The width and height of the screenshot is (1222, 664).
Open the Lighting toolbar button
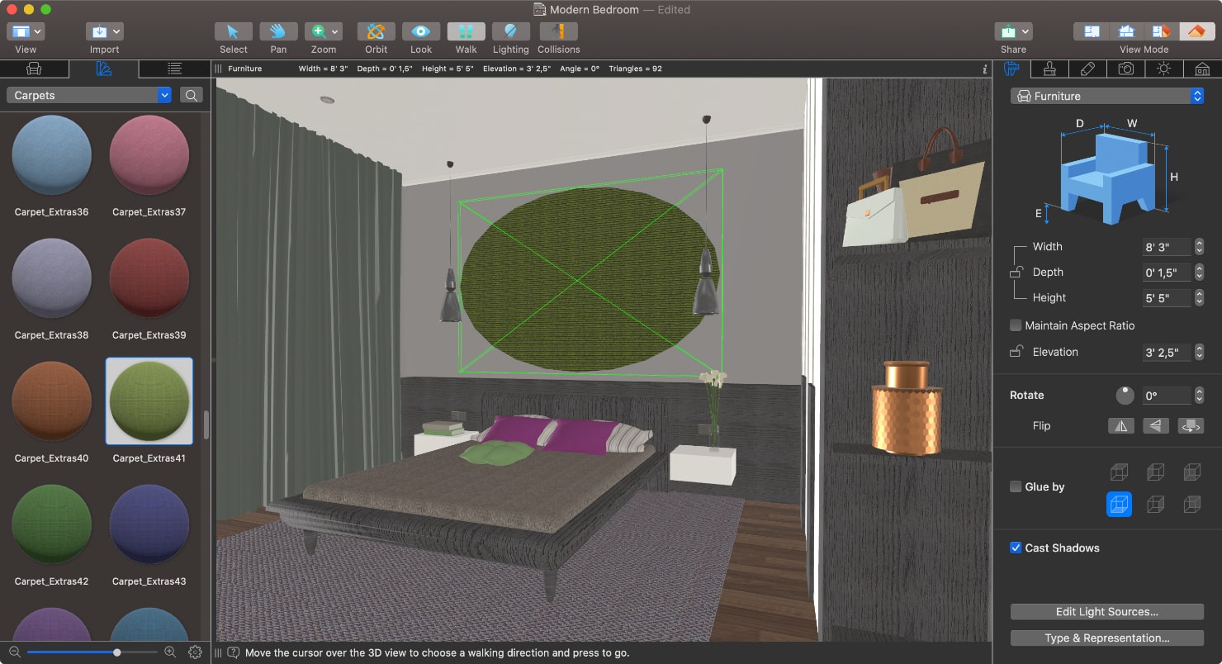[x=510, y=31]
